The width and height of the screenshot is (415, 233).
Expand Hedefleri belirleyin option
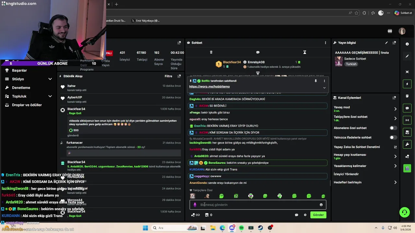[395, 183]
